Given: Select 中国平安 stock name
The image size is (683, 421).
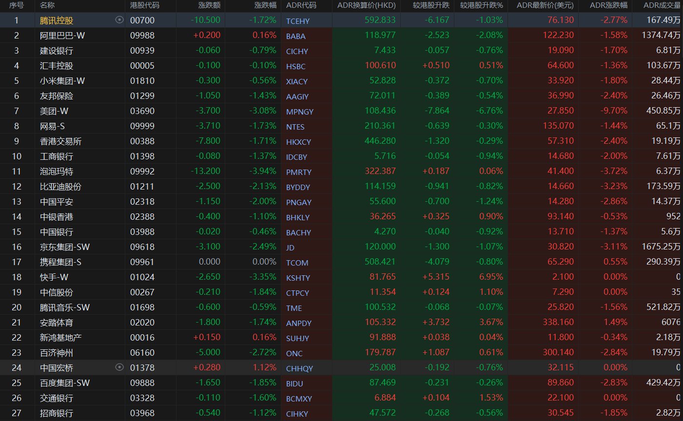Looking at the screenshot, I should pos(57,202).
